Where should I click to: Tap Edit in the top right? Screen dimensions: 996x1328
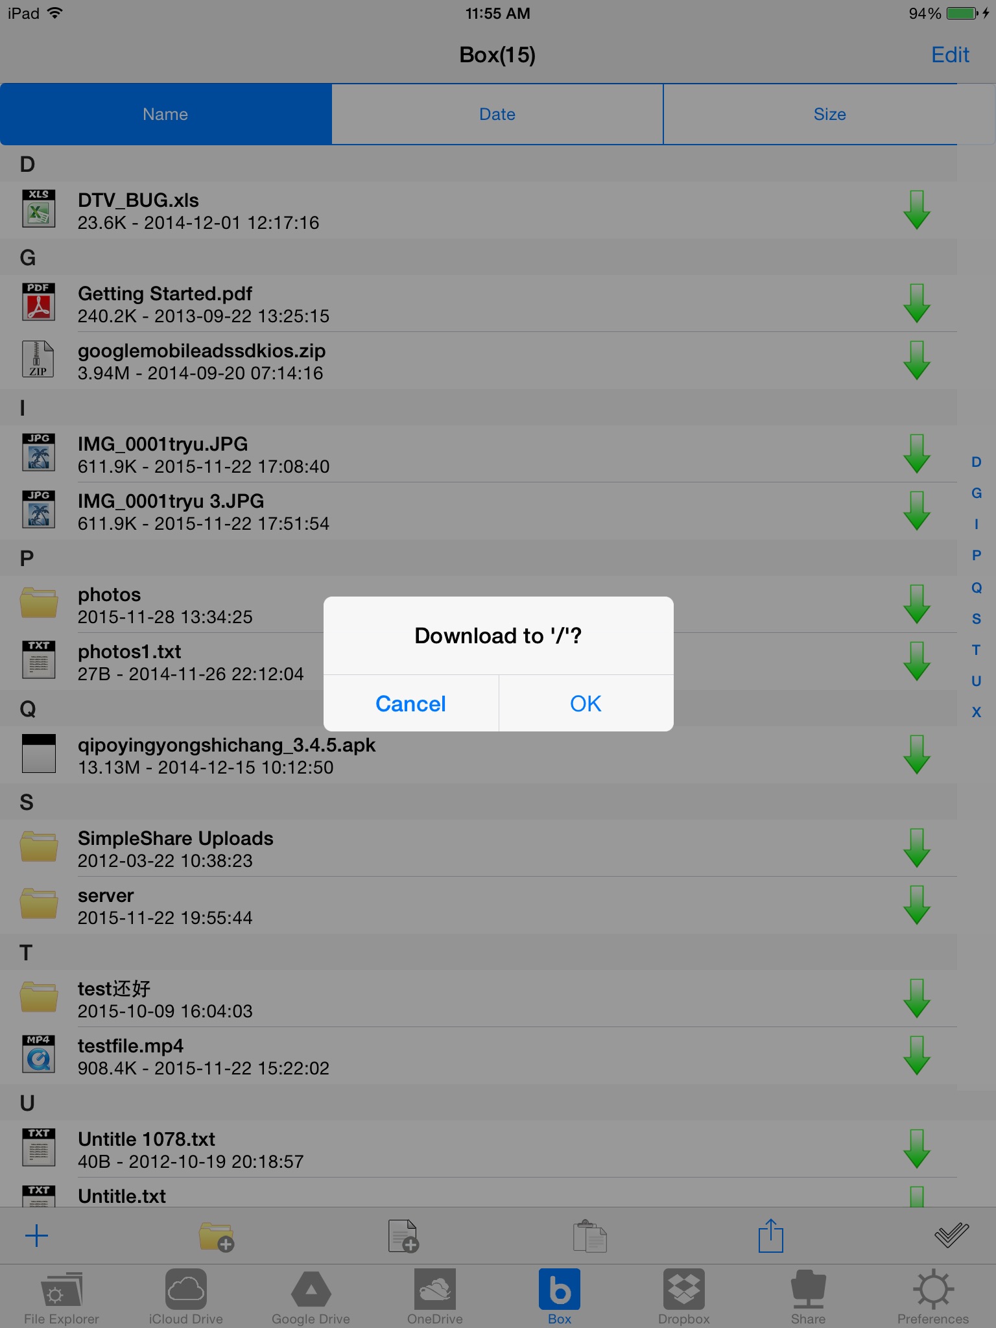click(x=950, y=55)
